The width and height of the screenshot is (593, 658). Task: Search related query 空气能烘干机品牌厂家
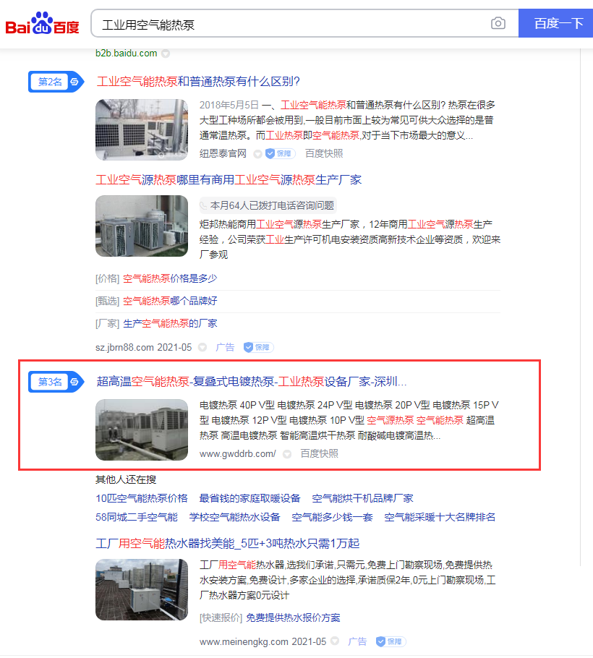coord(362,498)
